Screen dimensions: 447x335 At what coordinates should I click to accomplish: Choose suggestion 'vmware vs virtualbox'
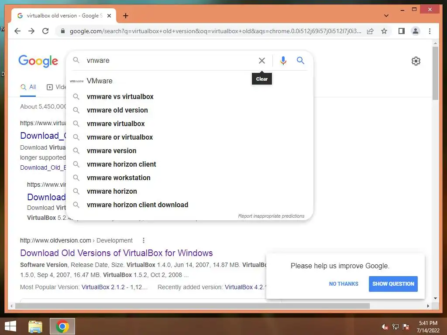(189, 96)
